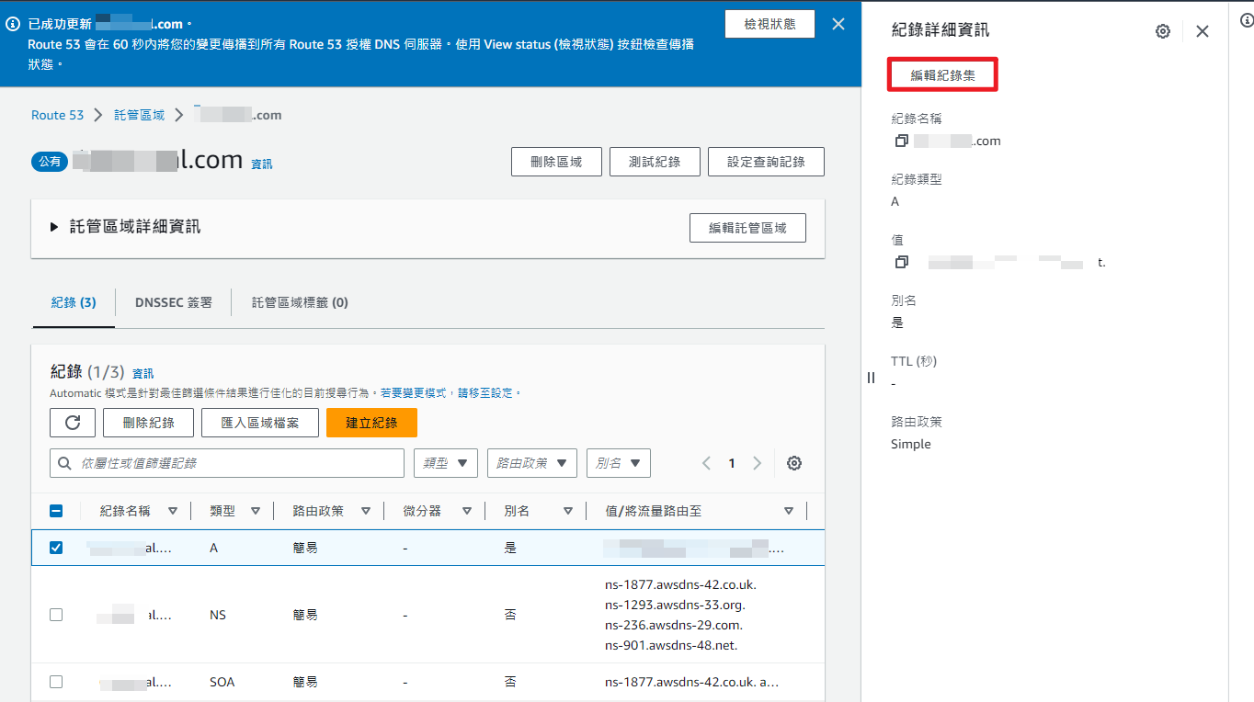Click 檢視狀態 button in banner

point(769,24)
